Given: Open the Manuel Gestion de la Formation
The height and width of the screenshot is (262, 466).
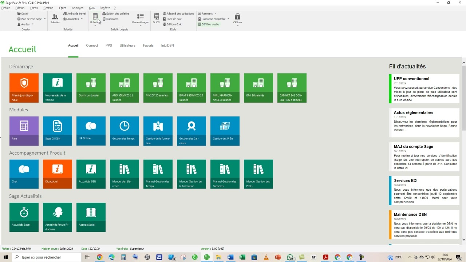Looking at the screenshot, I should (x=191, y=174).
